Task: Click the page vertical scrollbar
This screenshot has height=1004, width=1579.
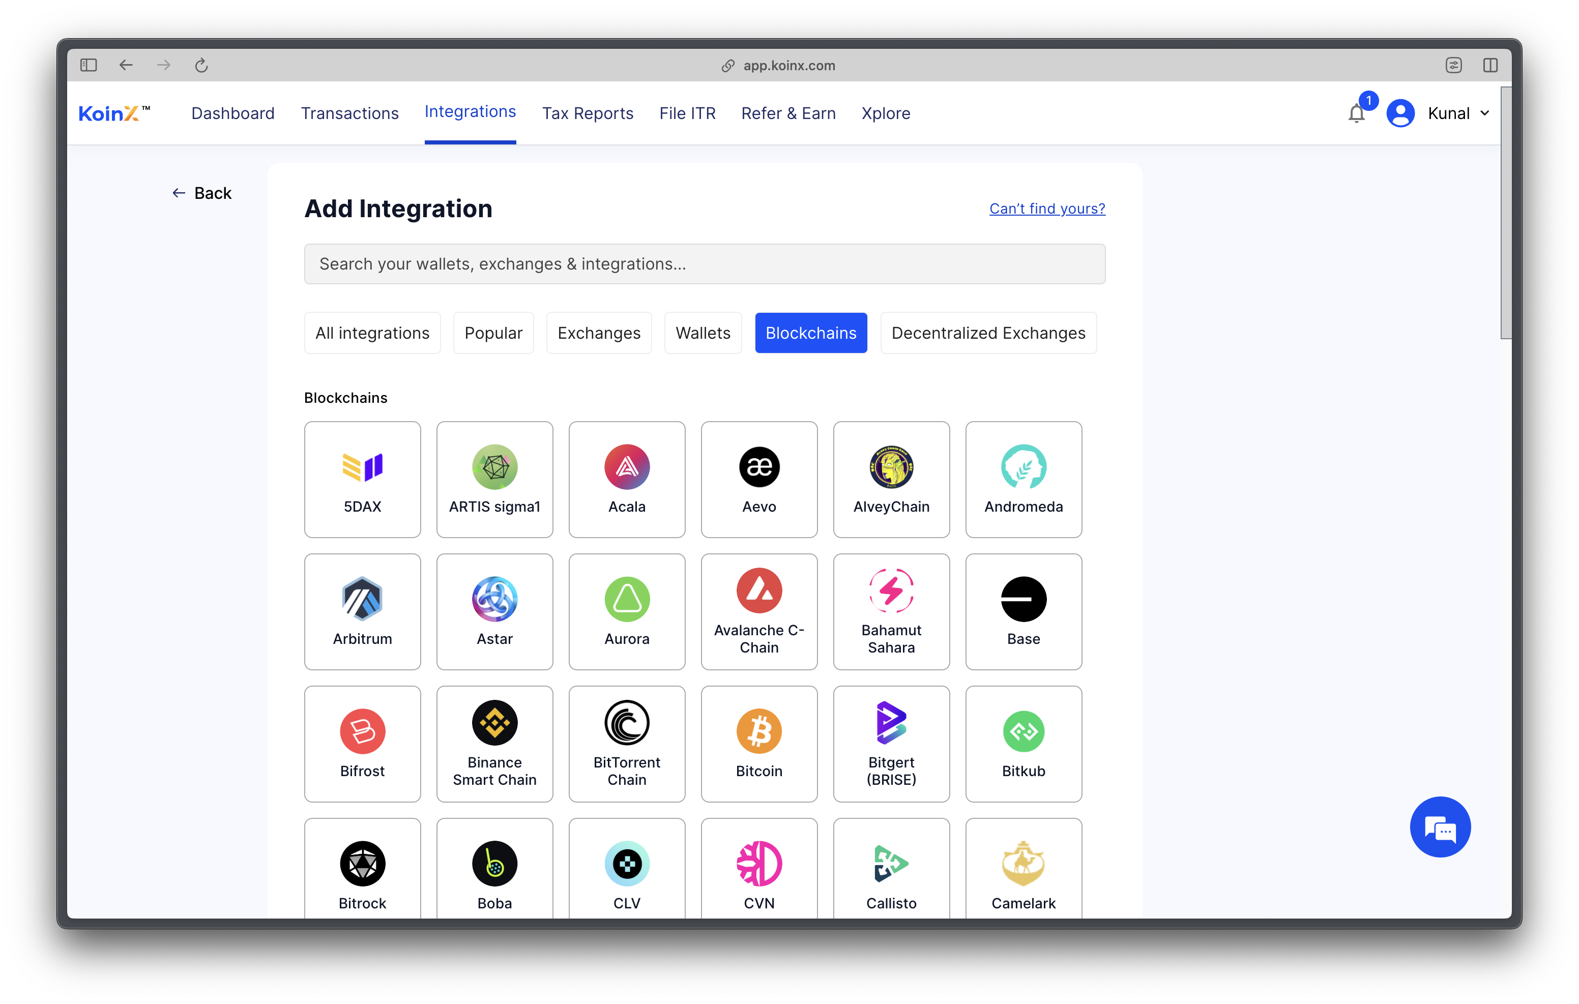Action: (1506, 213)
